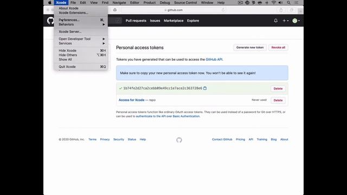The height and width of the screenshot is (195, 347).
Task: Open the Navigate menu
Action: click(x=119, y=3)
